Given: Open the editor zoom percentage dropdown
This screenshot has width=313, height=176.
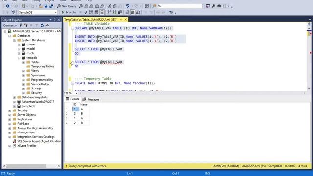Looking at the screenshot, I should click(76, 93).
